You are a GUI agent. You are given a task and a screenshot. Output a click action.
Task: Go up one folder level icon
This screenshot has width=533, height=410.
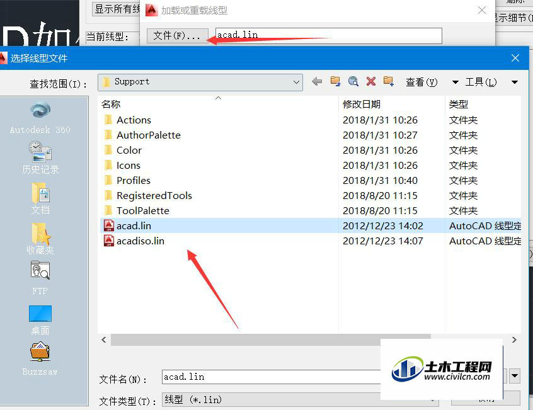(336, 81)
